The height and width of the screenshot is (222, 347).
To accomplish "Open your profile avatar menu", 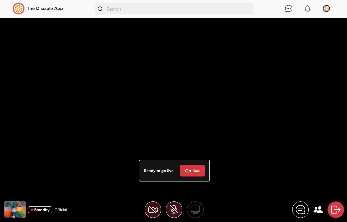I will (x=326, y=9).
